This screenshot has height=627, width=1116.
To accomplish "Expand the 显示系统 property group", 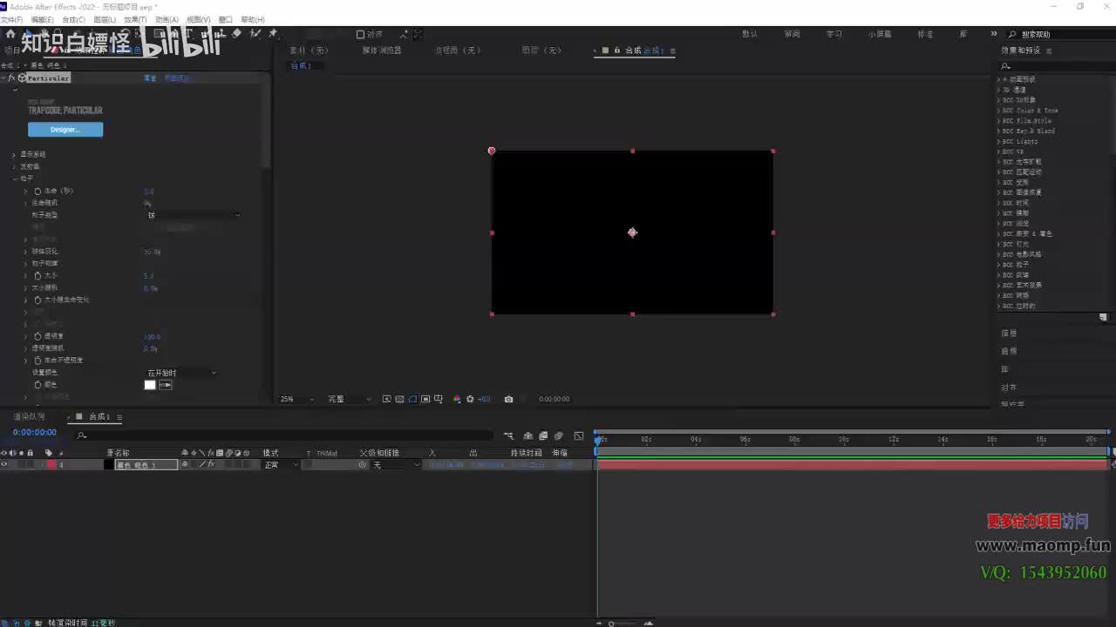I will tap(14, 155).
